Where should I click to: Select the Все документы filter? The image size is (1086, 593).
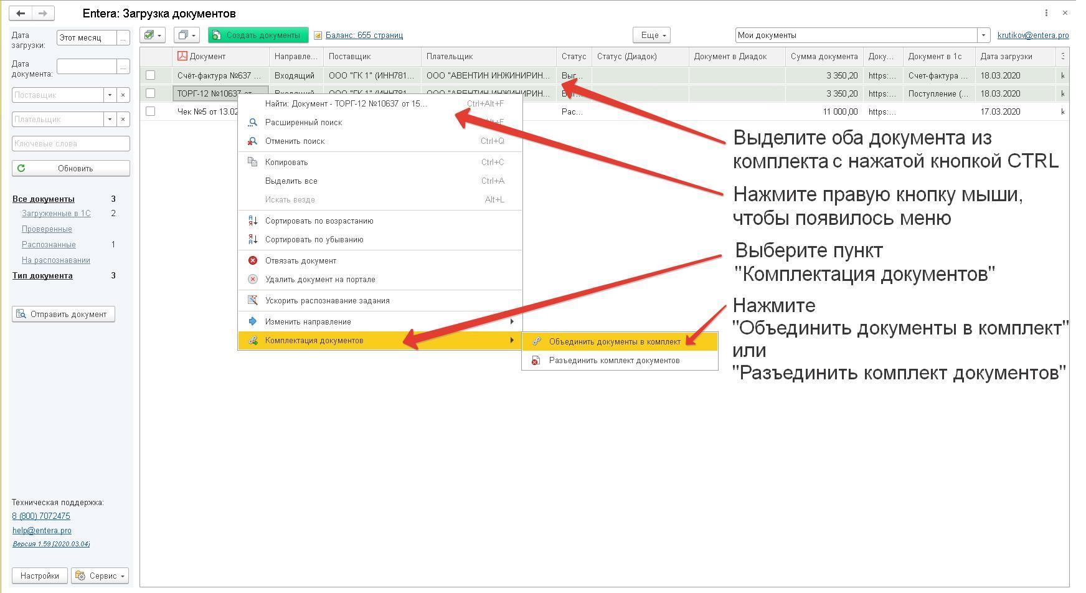[44, 199]
